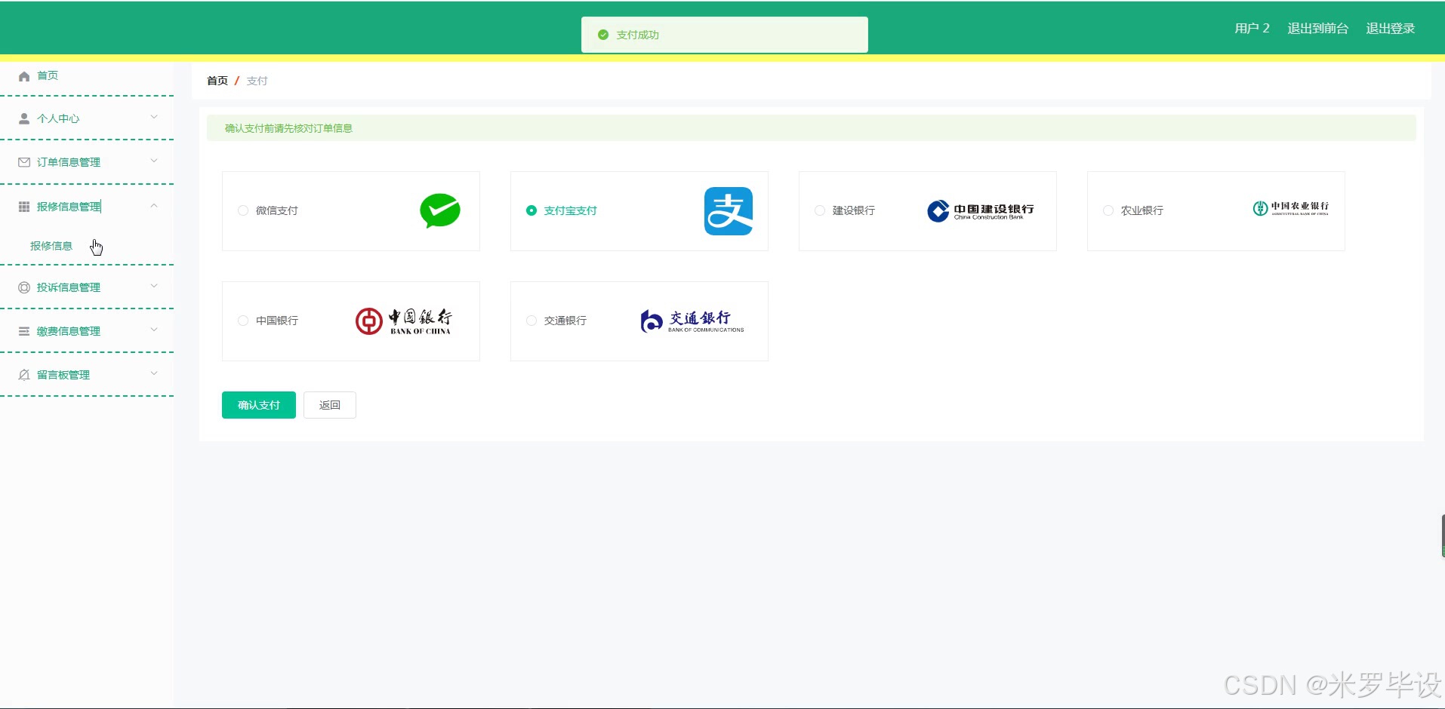The height and width of the screenshot is (709, 1445).
Task: Select the 支付宝支付 radio button
Action: pyautogui.click(x=531, y=210)
